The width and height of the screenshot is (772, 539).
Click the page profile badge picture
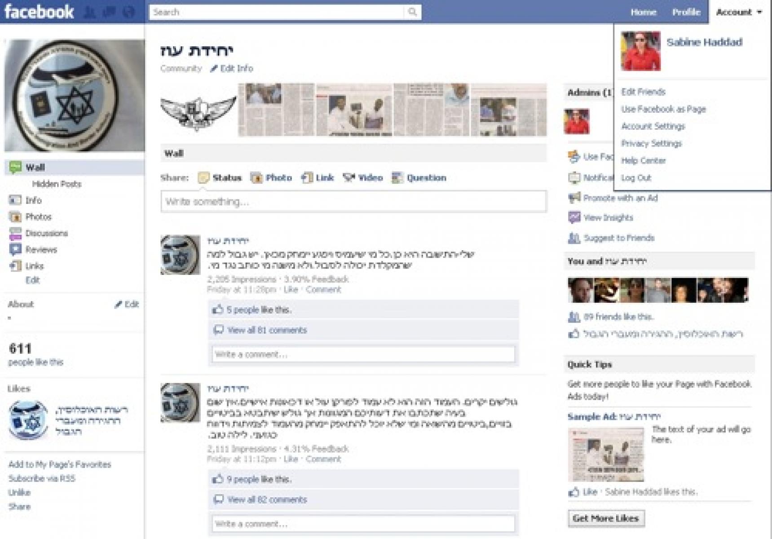pyautogui.click(x=75, y=95)
